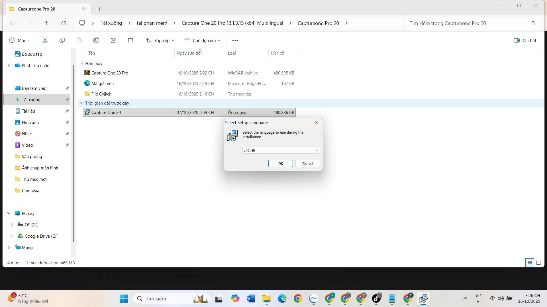Click the Tìm kiếm trong Captureone search field
547x307 pixels.
[467, 23]
